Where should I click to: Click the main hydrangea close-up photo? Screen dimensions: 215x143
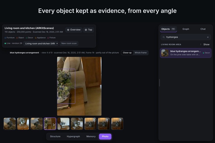(79, 86)
